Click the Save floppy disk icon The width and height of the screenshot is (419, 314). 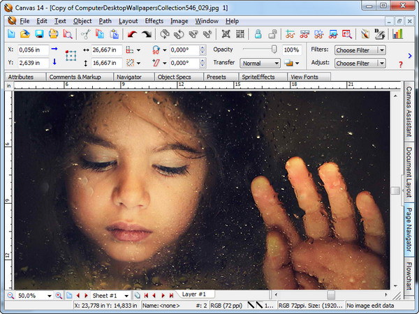point(39,34)
